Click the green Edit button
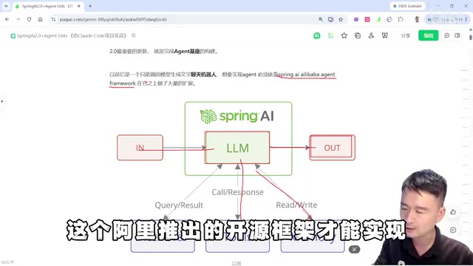Screen dimensions: 473x266 click(429, 35)
